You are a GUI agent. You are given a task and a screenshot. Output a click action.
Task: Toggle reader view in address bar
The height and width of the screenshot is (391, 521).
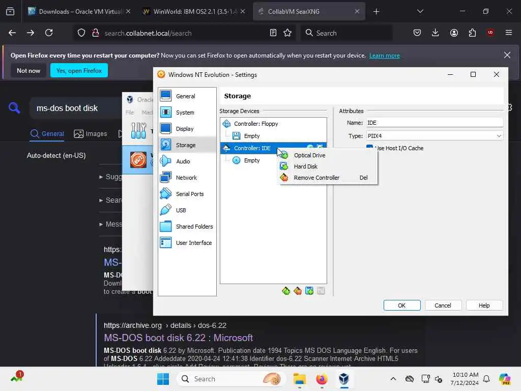tap(273, 33)
